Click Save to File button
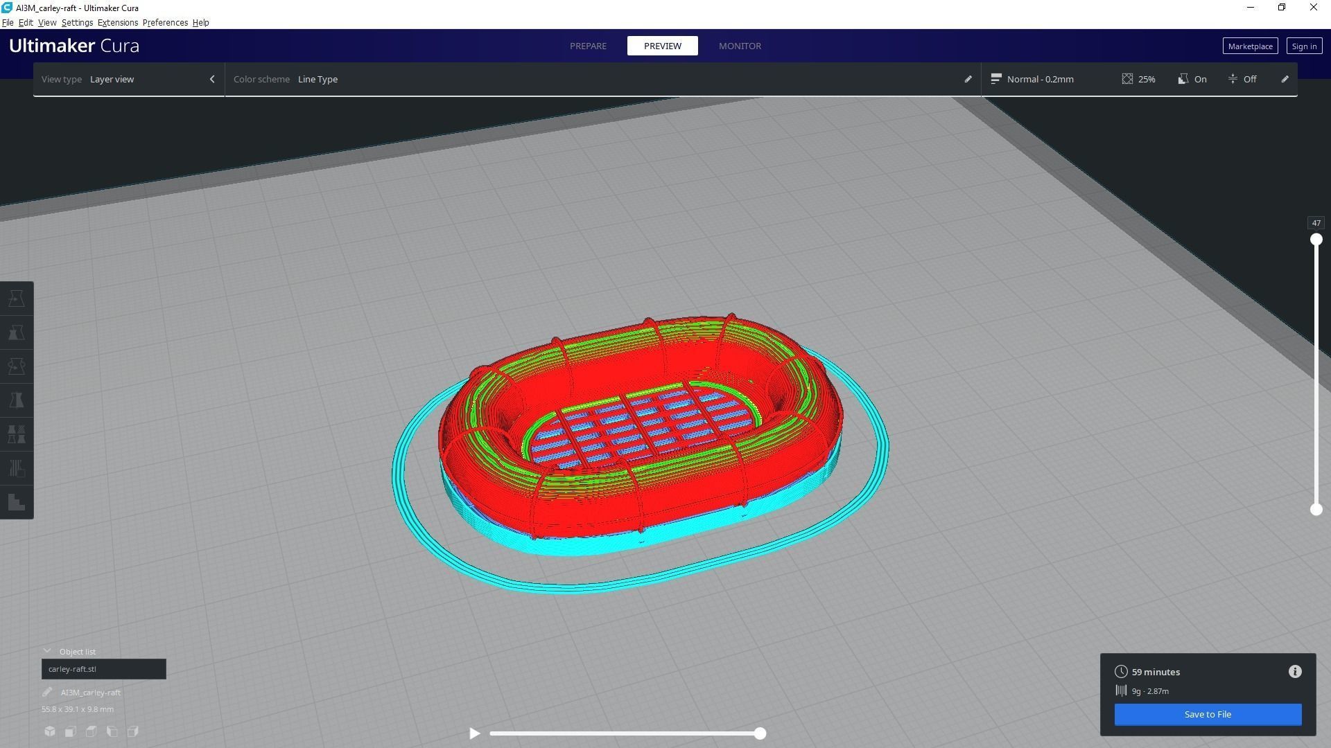1331x748 pixels. (1207, 714)
